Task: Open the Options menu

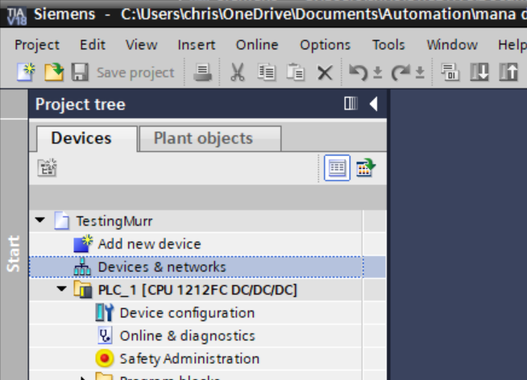Action: (x=325, y=44)
